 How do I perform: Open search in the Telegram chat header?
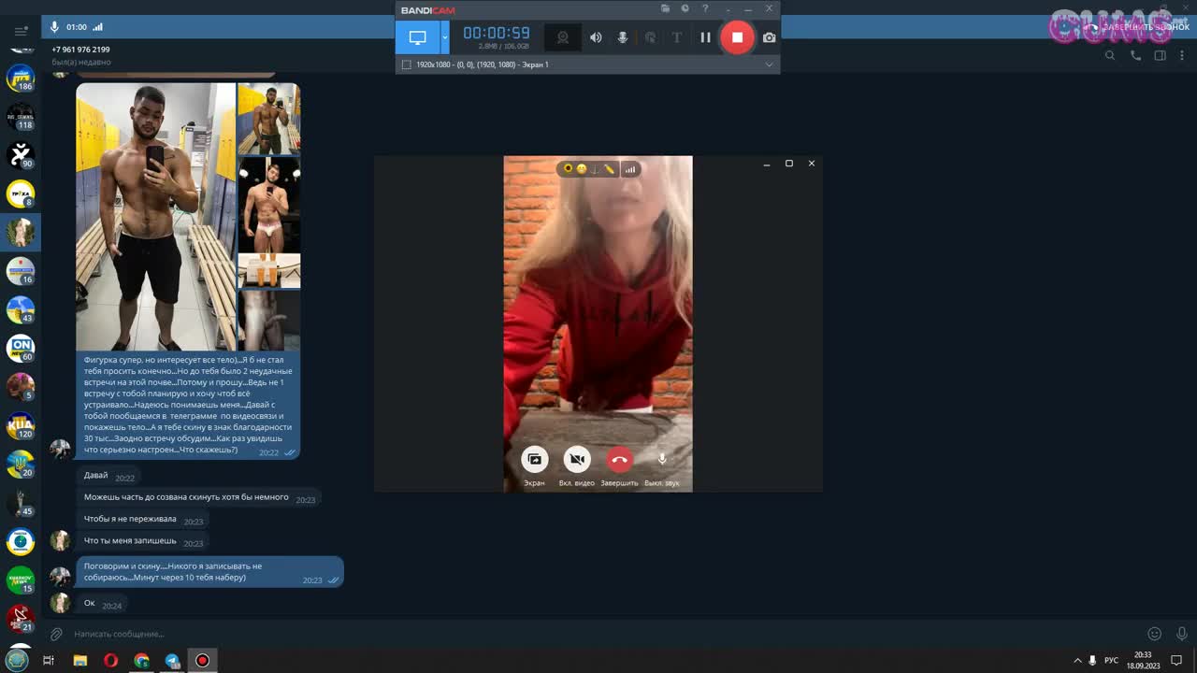tap(1110, 55)
